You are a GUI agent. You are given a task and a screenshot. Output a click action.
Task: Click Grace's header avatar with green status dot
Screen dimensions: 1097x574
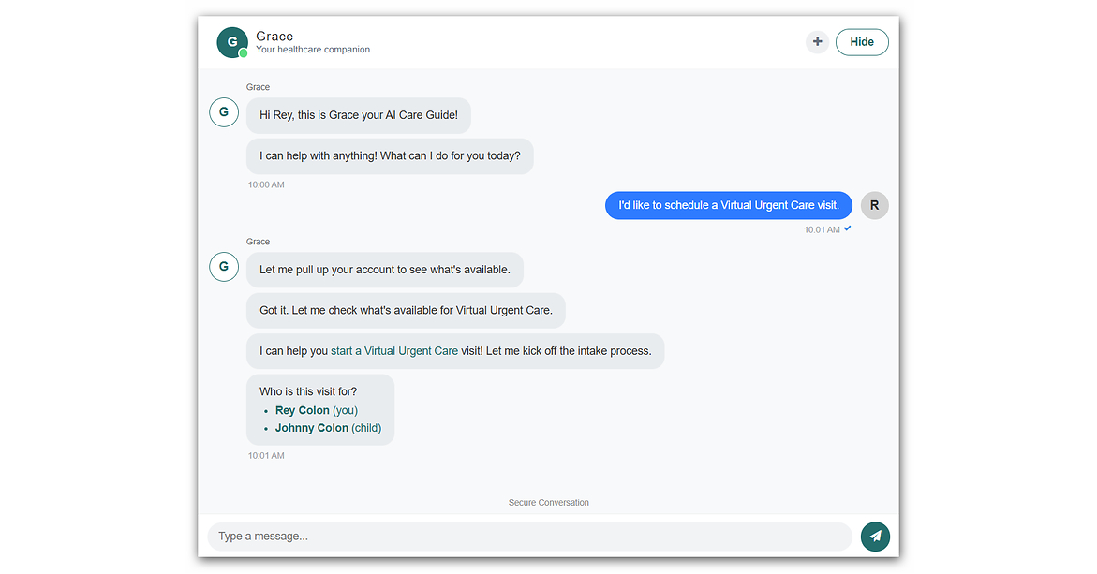[232, 42]
